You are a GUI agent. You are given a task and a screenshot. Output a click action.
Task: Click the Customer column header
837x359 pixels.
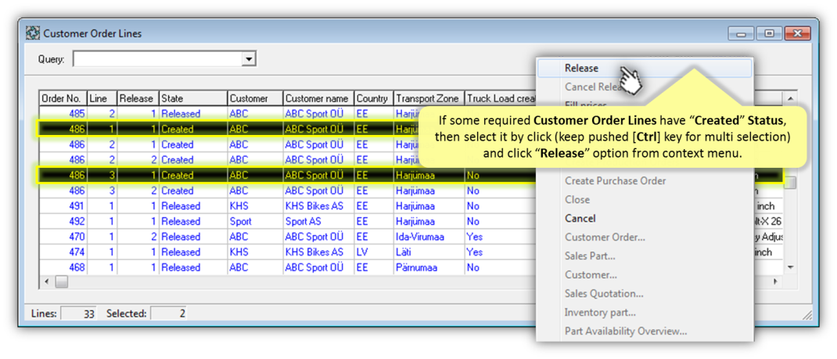pos(255,98)
